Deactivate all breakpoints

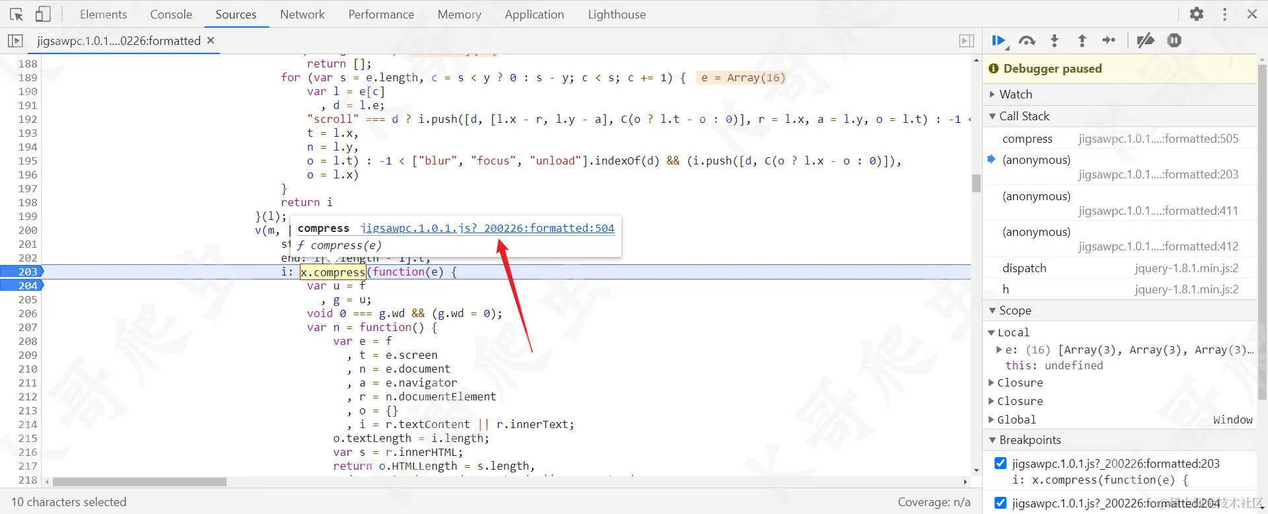coord(1145,41)
